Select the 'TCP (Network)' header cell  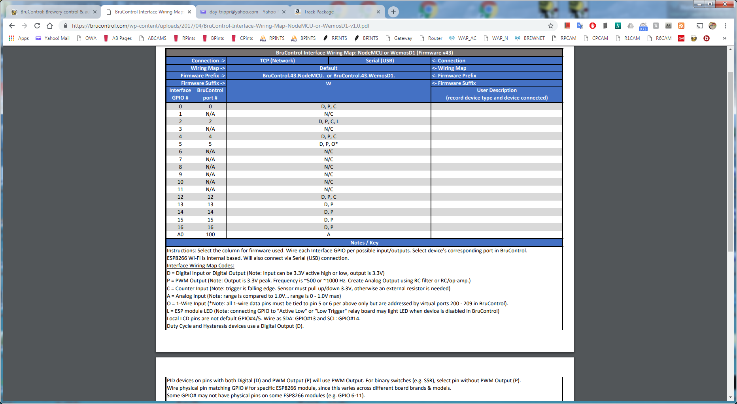click(x=277, y=60)
